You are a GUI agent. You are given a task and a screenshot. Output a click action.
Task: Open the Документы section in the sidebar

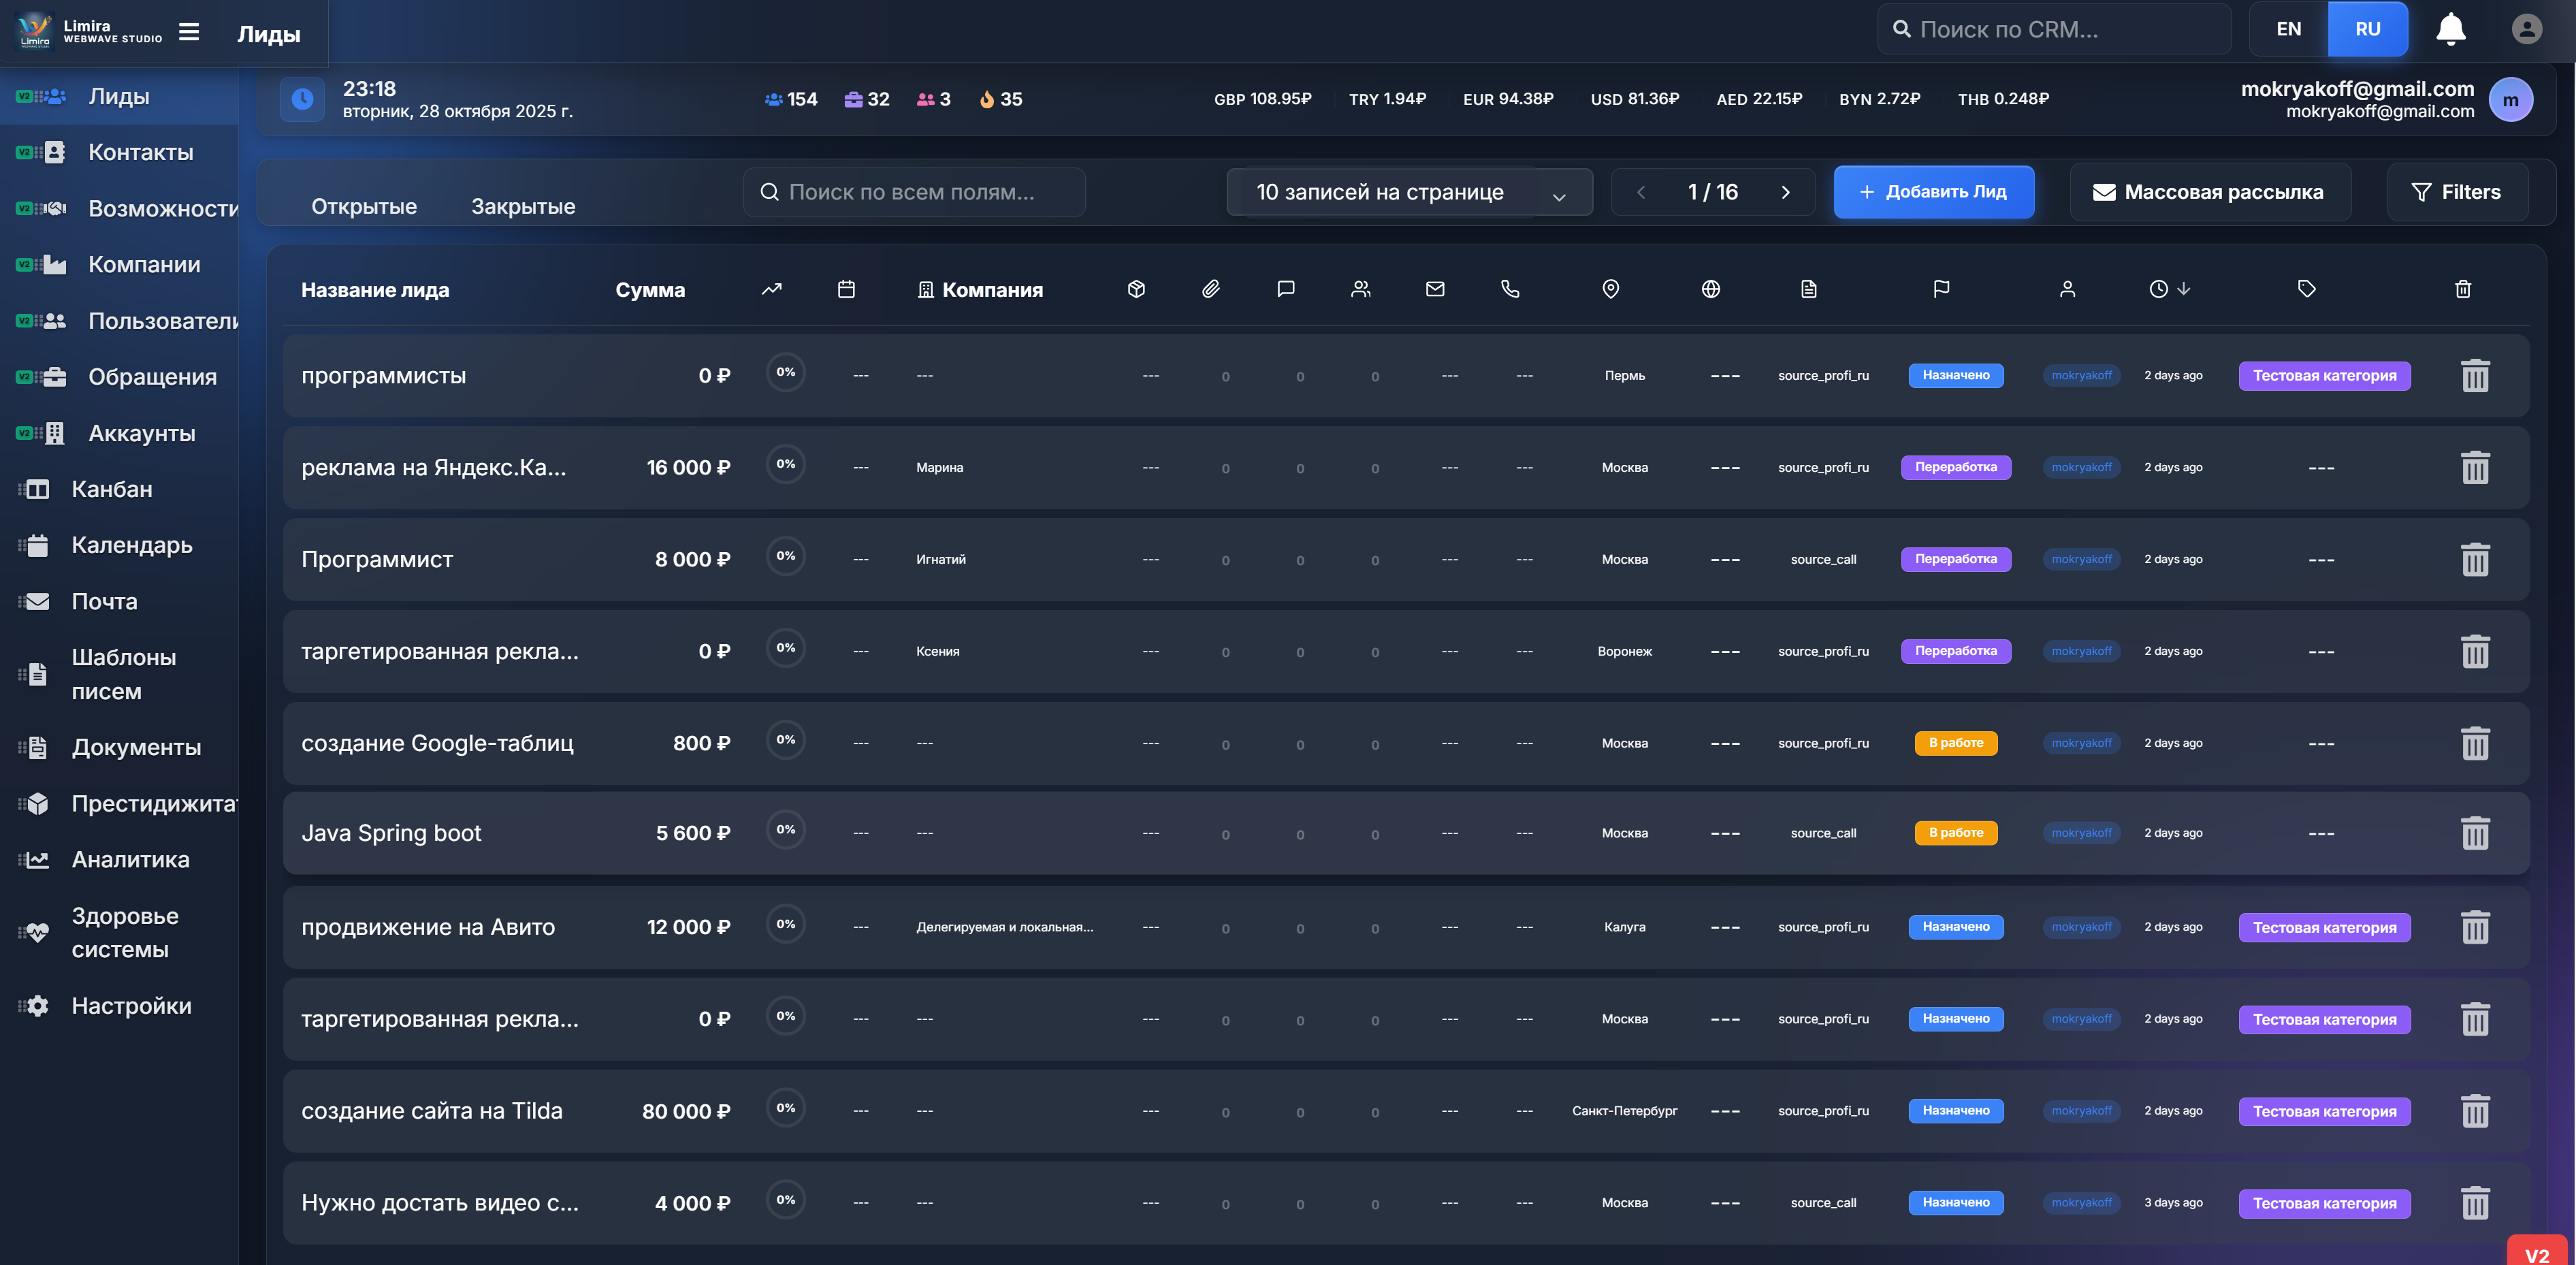(135, 747)
